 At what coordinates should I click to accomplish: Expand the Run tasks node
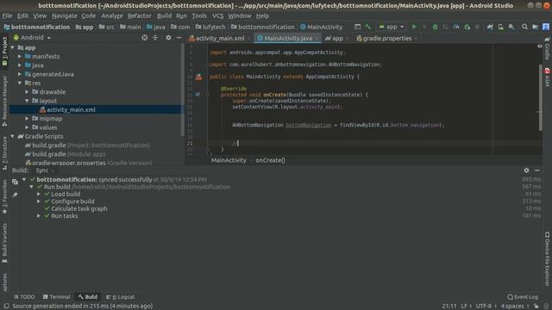click(39, 216)
